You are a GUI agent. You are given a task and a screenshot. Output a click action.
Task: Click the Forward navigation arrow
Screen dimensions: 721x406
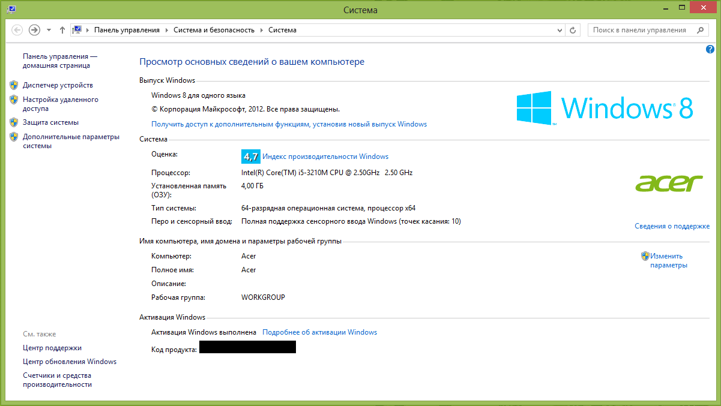[34, 29]
